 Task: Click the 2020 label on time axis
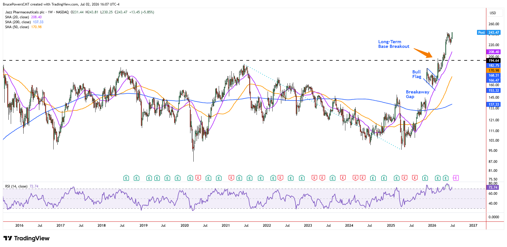coord(185,226)
